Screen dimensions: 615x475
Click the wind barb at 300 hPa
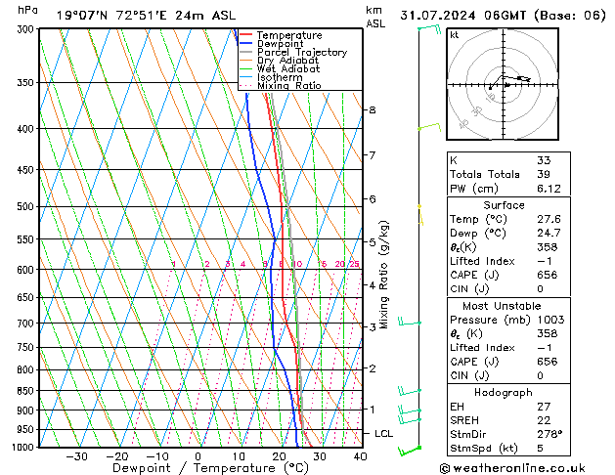coord(426,29)
